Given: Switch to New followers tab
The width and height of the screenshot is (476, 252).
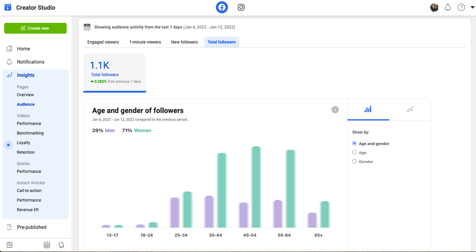Looking at the screenshot, I should [184, 42].
